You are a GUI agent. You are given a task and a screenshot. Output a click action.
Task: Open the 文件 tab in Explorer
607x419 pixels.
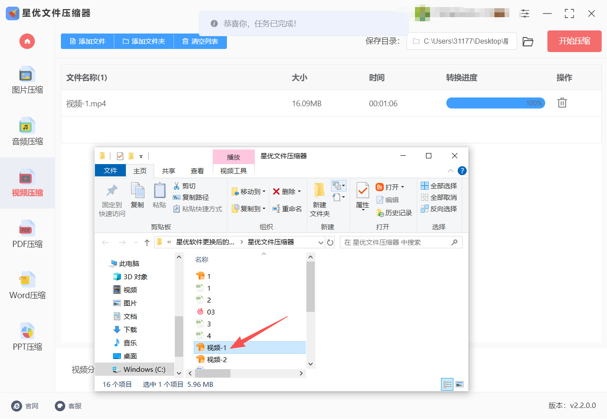click(110, 171)
